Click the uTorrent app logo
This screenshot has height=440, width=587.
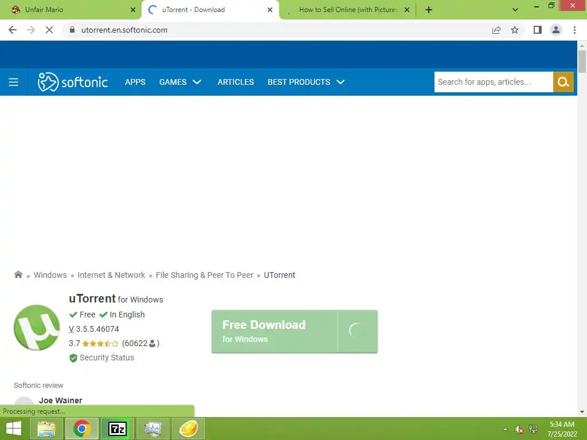click(37, 328)
